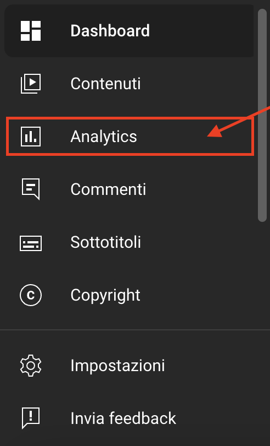This screenshot has height=446, width=270.
Task: Click the Copyright circled C icon
Action: click(x=31, y=295)
